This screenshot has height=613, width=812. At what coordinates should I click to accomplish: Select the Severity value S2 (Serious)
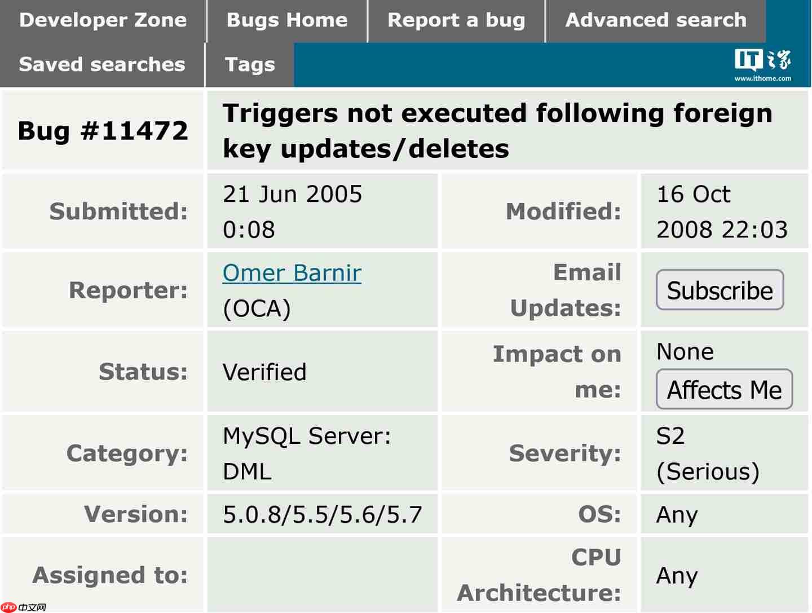(706, 453)
